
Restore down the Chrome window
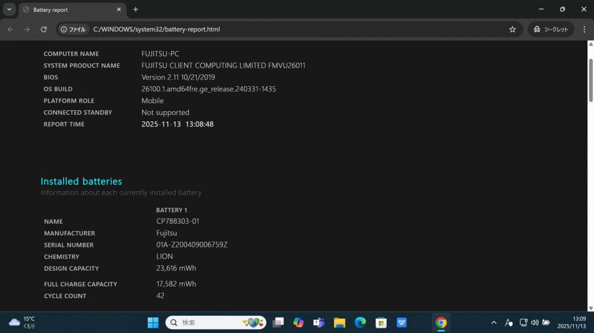(562, 9)
